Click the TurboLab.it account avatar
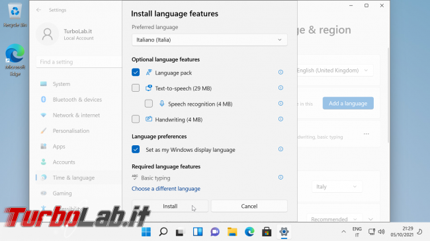The height and width of the screenshot is (241, 430). (48, 34)
